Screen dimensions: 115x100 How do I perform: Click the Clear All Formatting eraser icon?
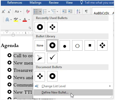click(28, 11)
